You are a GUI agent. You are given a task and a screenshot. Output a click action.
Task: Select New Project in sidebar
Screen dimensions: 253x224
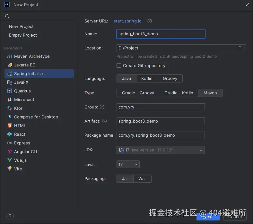21,26
